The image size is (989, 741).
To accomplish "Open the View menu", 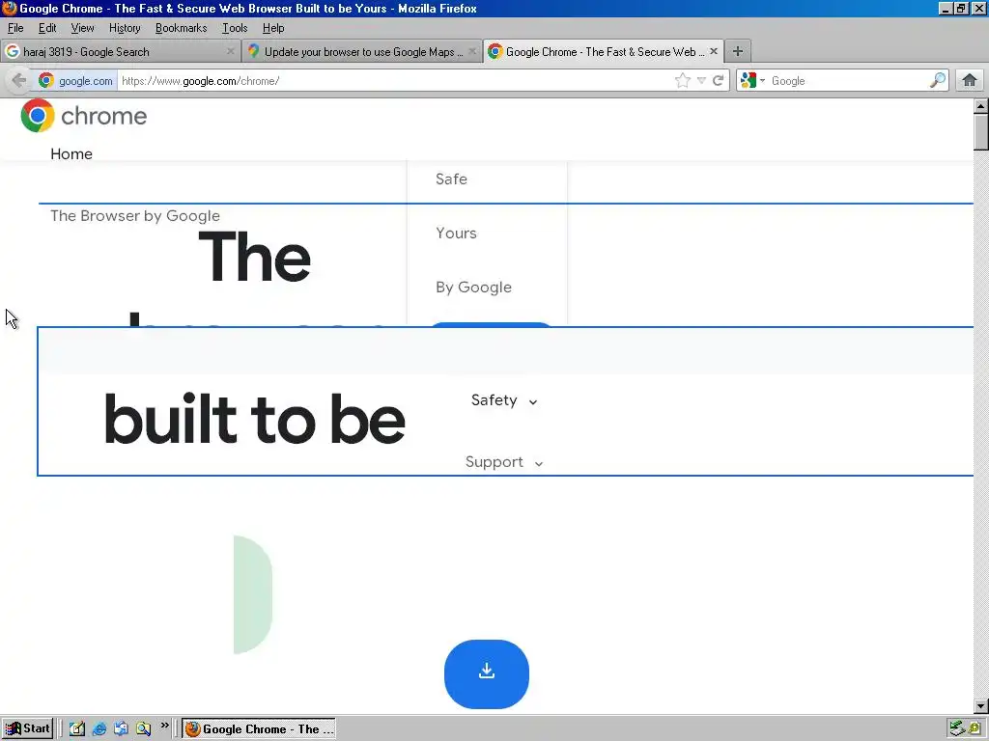I will [x=82, y=28].
